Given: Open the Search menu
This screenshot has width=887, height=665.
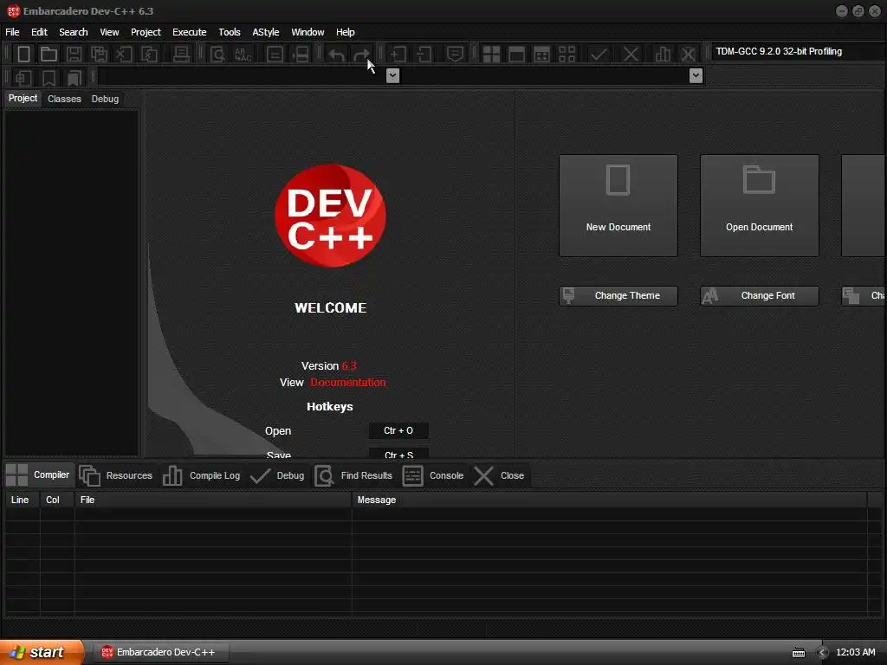Looking at the screenshot, I should tap(74, 32).
